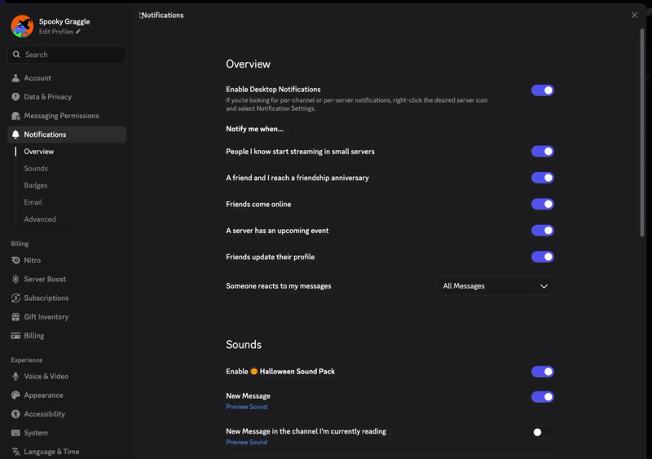Click the Nitro icon in the sidebar
Viewport: 652px width, 459px height.
(15, 260)
